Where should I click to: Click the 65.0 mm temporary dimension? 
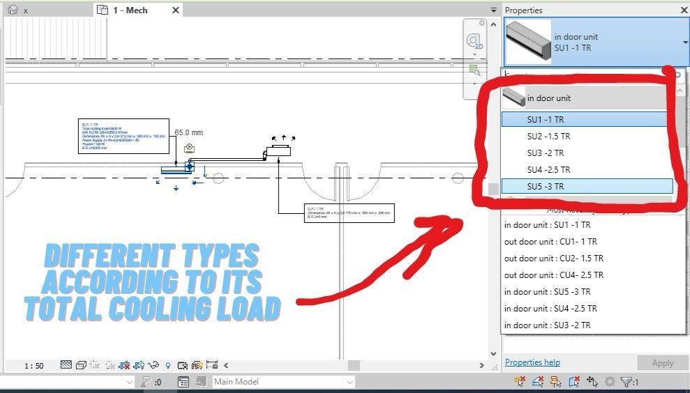[189, 132]
